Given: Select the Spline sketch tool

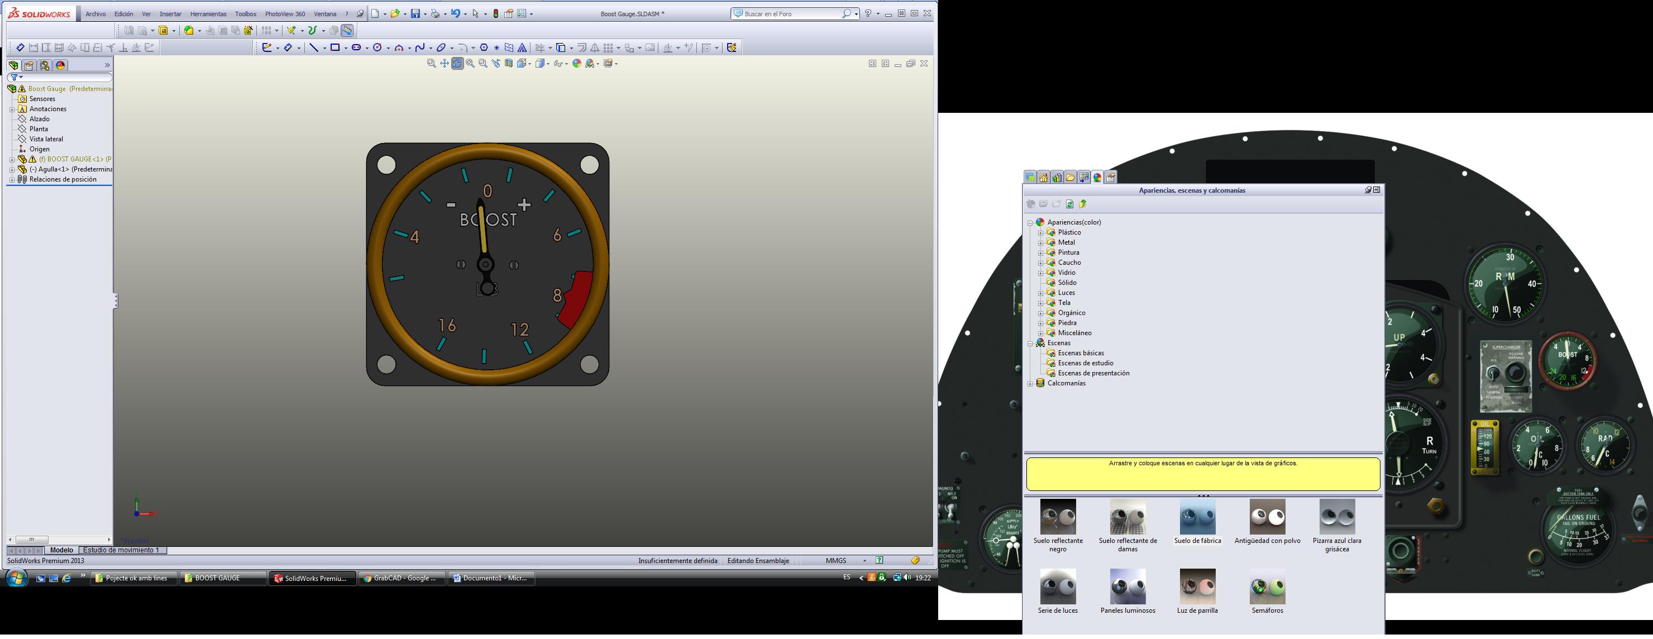Looking at the screenshot, I should (x=419, y=47).
